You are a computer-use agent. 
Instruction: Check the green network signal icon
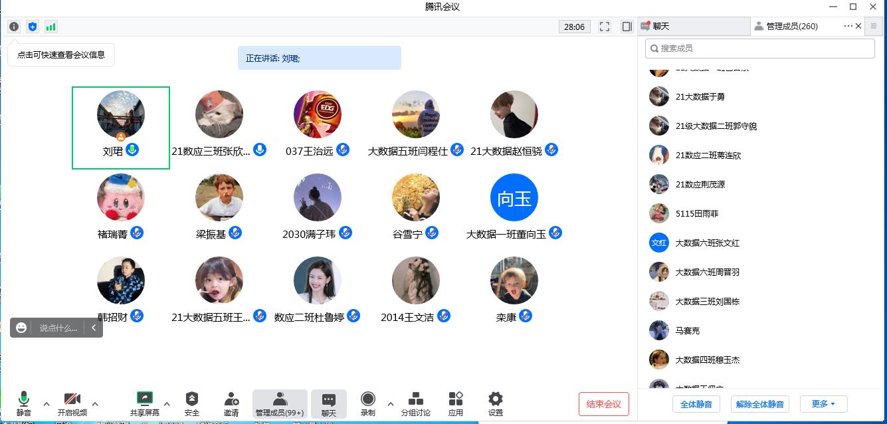[x=50, y=27]
